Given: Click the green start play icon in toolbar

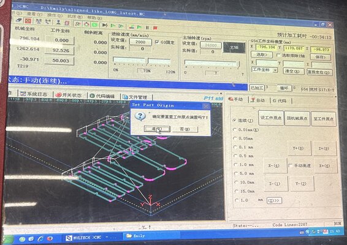Looking at the screenshot, I should (x=139, y=27).
